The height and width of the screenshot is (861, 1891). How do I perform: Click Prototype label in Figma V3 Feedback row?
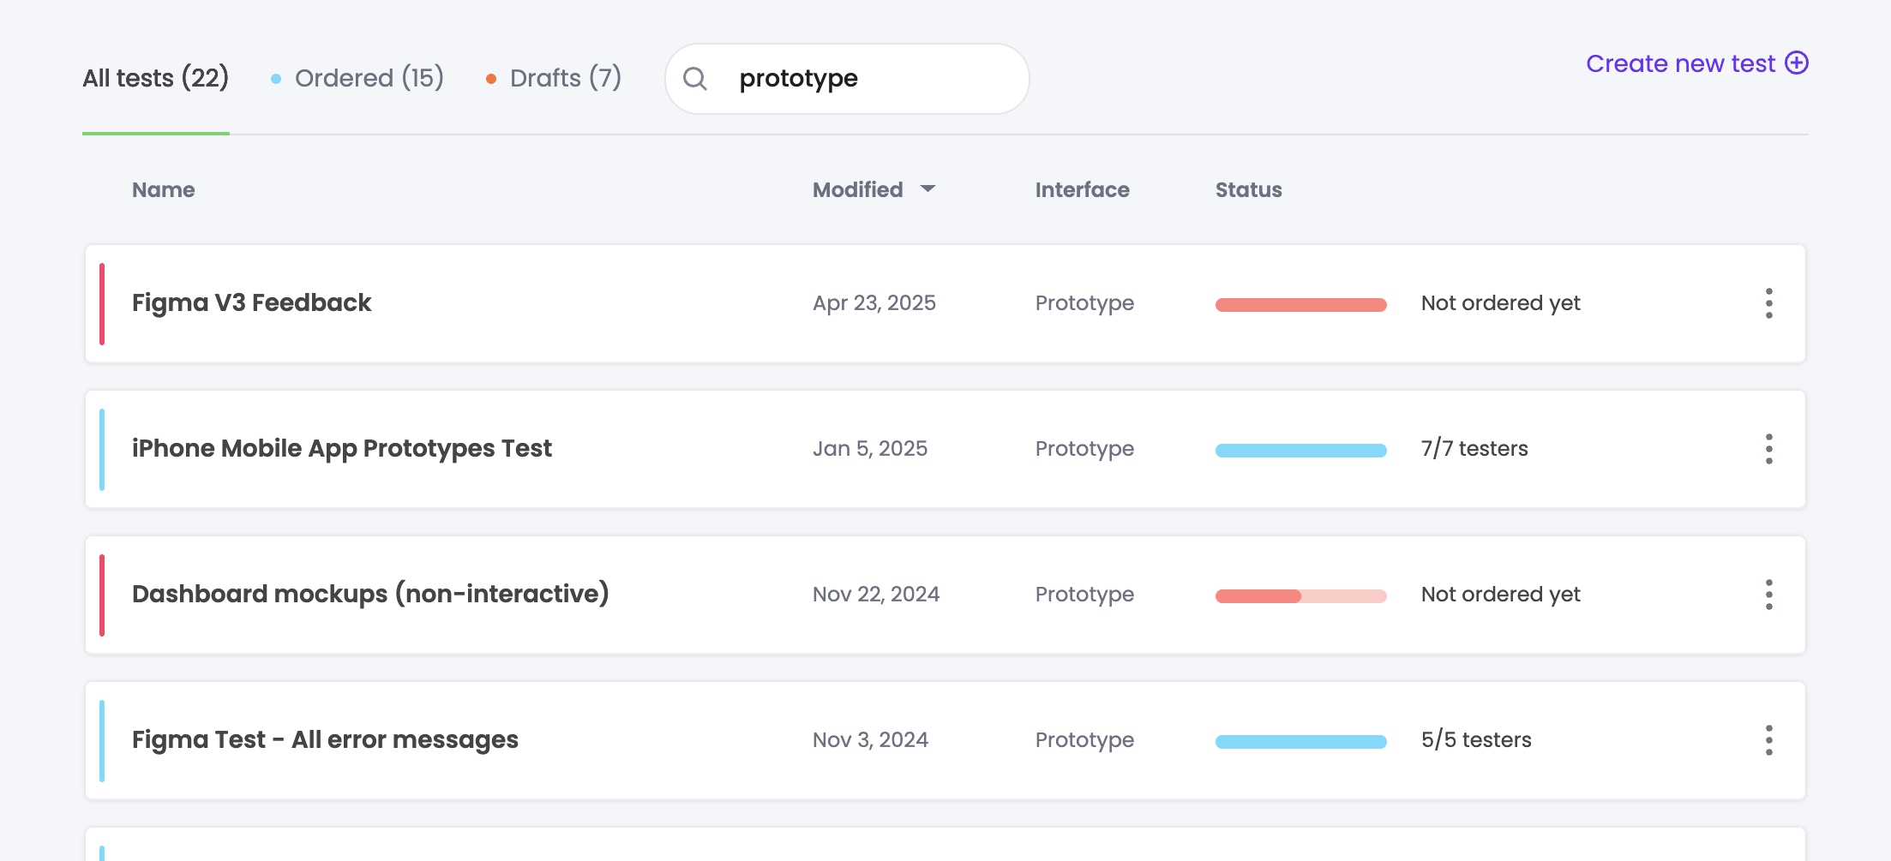tap(1084, 304)
